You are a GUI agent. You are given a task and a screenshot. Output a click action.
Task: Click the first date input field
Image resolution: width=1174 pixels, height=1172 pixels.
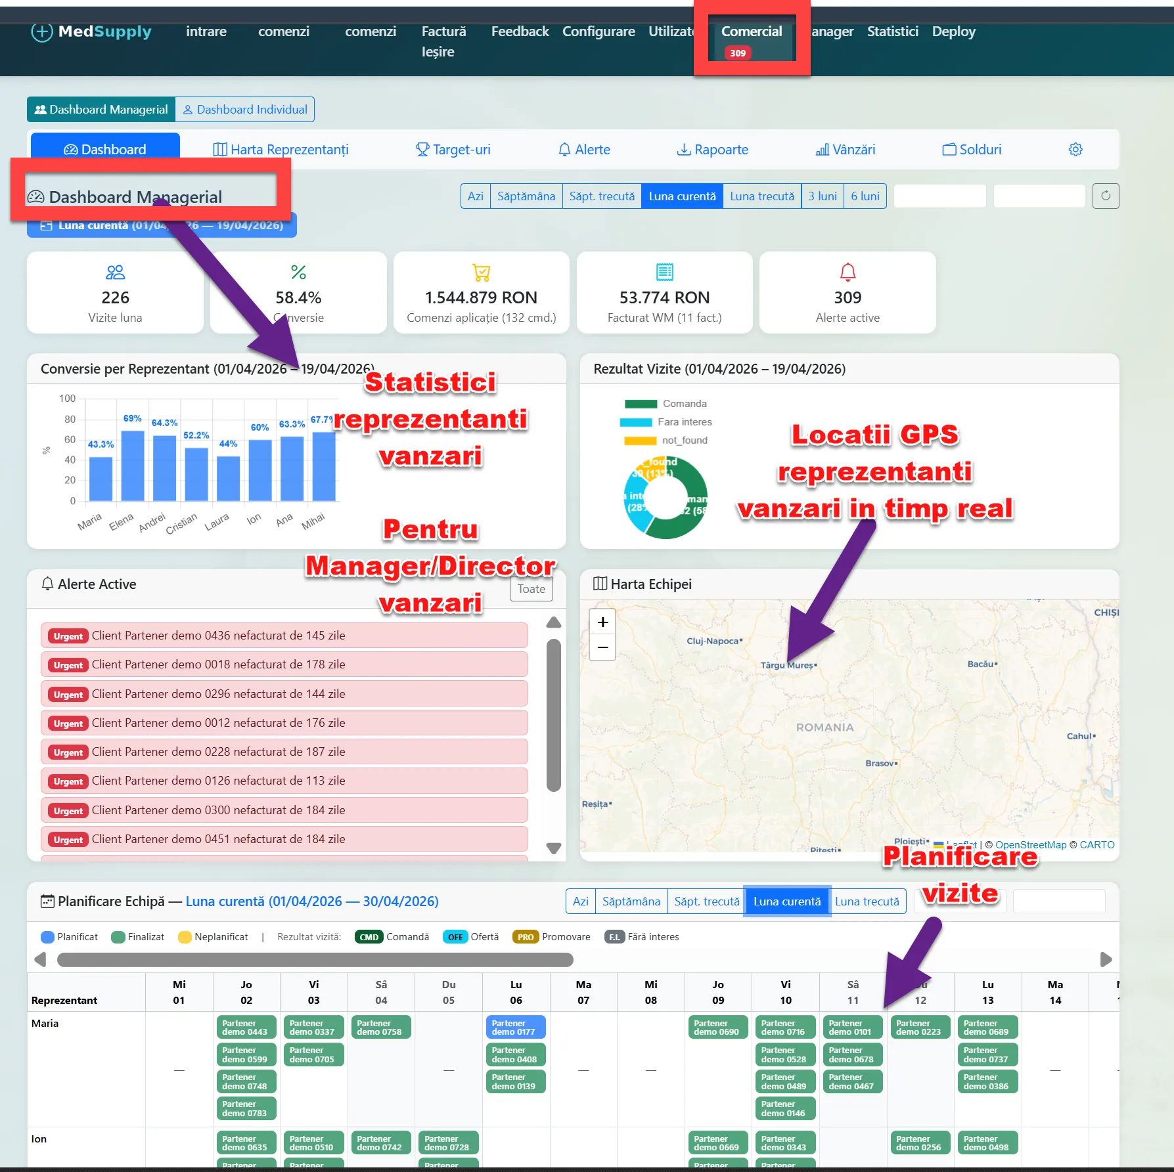(940, 196)
